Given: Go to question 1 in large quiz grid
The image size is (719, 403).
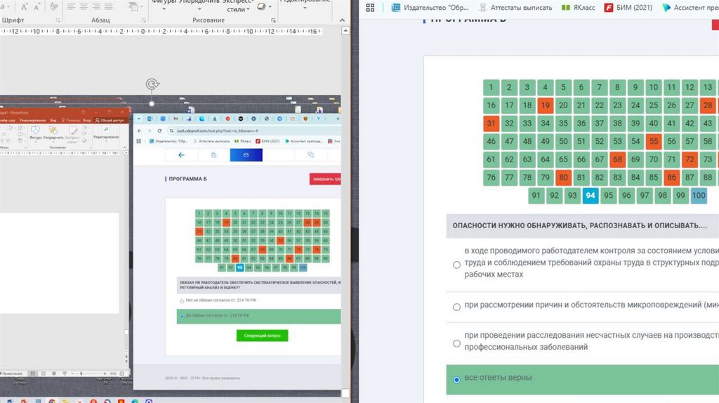Looking at the screenshot, I should pos(491,87).
